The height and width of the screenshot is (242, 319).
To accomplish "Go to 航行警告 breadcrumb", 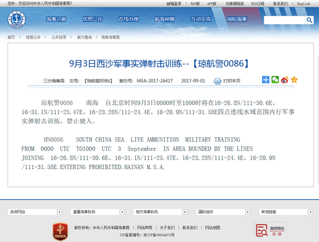I will [85, 37].
